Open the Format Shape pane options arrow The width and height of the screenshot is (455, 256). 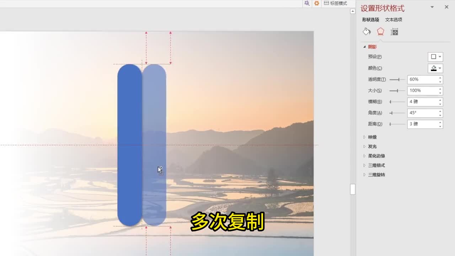tap(432, 7)
